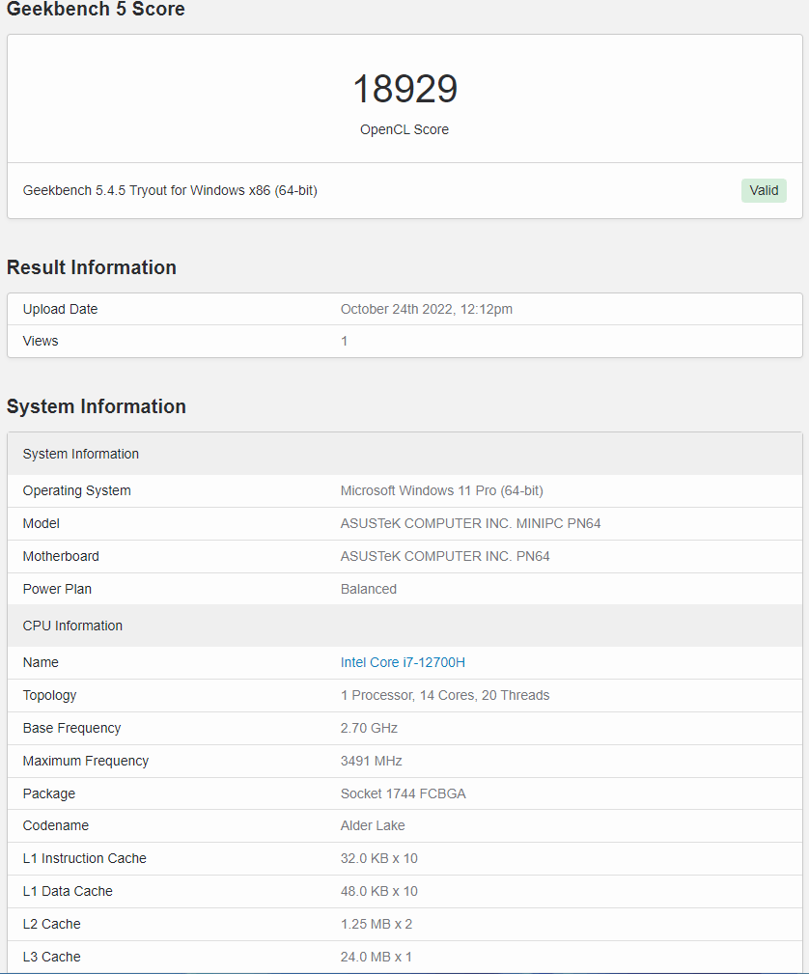Select the 18929 OpenCL score number
This screenshot has height=974, width=809.
[x=404, y=89]
